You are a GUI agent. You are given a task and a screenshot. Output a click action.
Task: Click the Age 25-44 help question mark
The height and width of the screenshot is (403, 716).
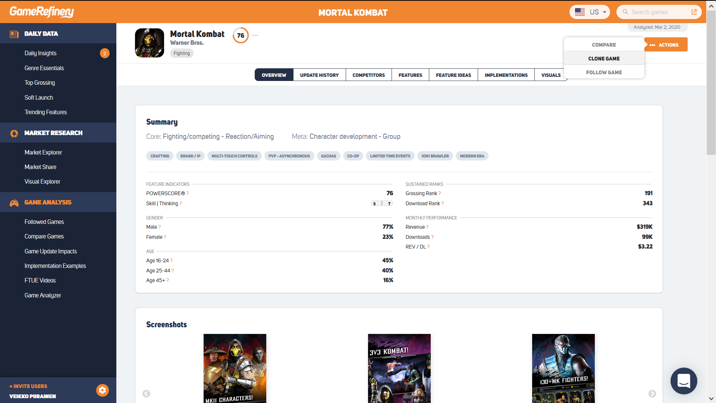[173, 271]
